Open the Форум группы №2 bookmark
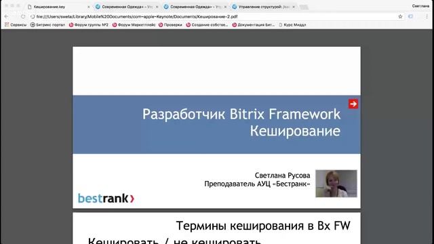 [89, 25]
